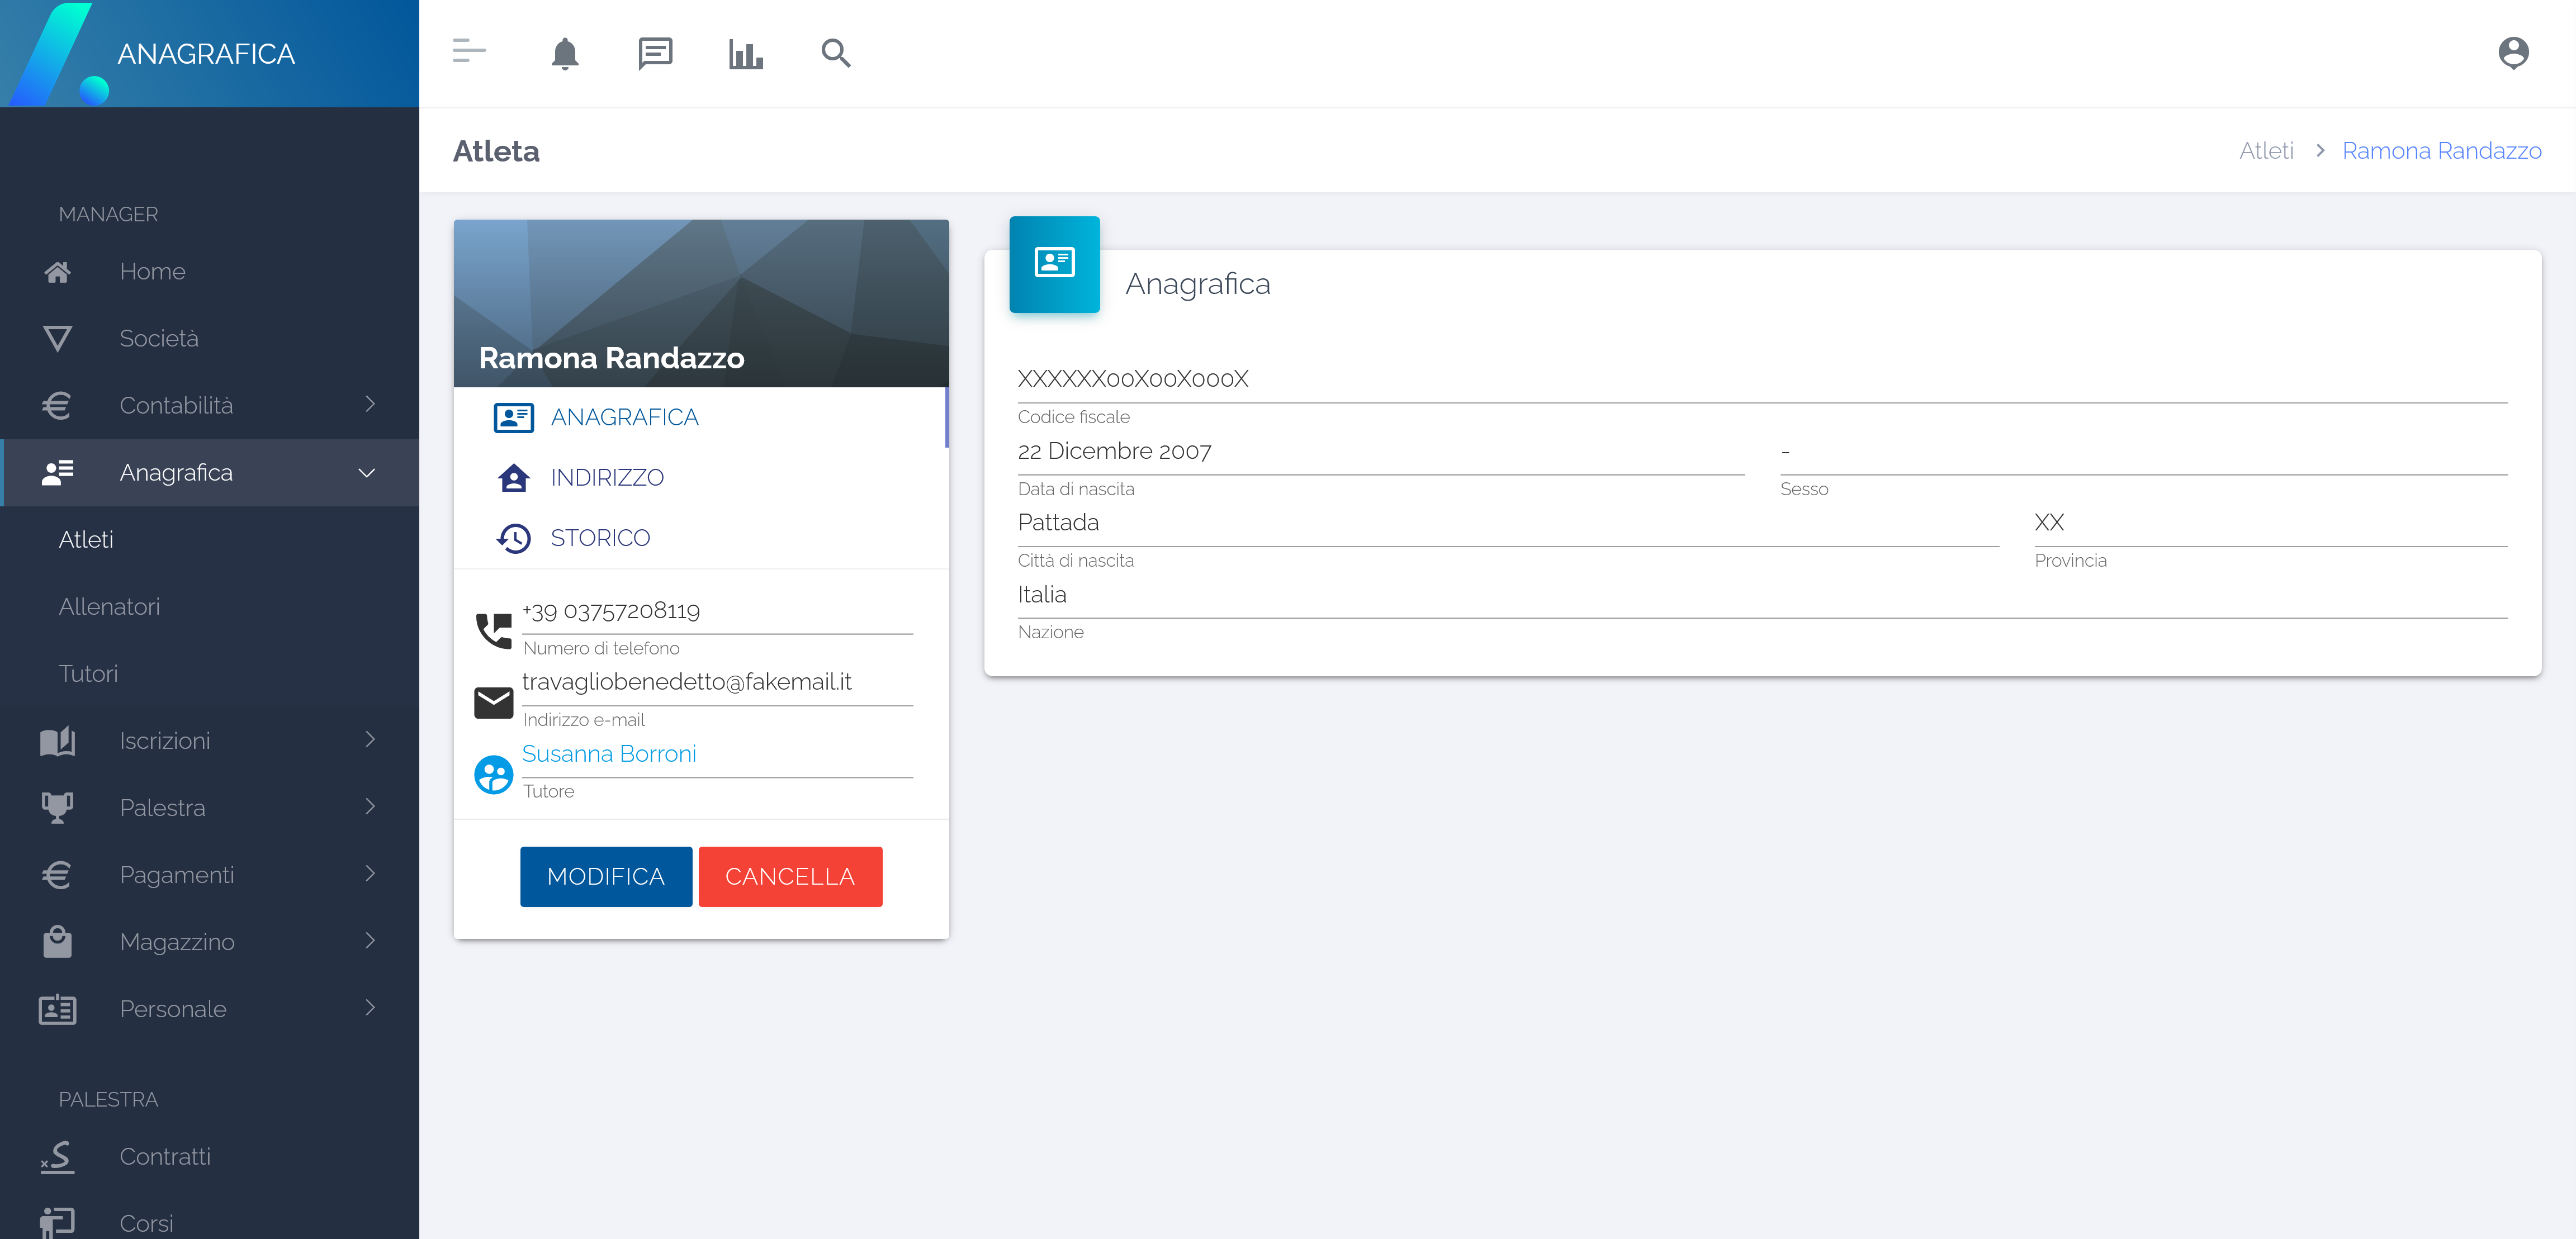The height and width of the screenshot is (1239, 2576).
Task: Click the house icon beside INDIRIZZO
Action: [x=514, y=478]
